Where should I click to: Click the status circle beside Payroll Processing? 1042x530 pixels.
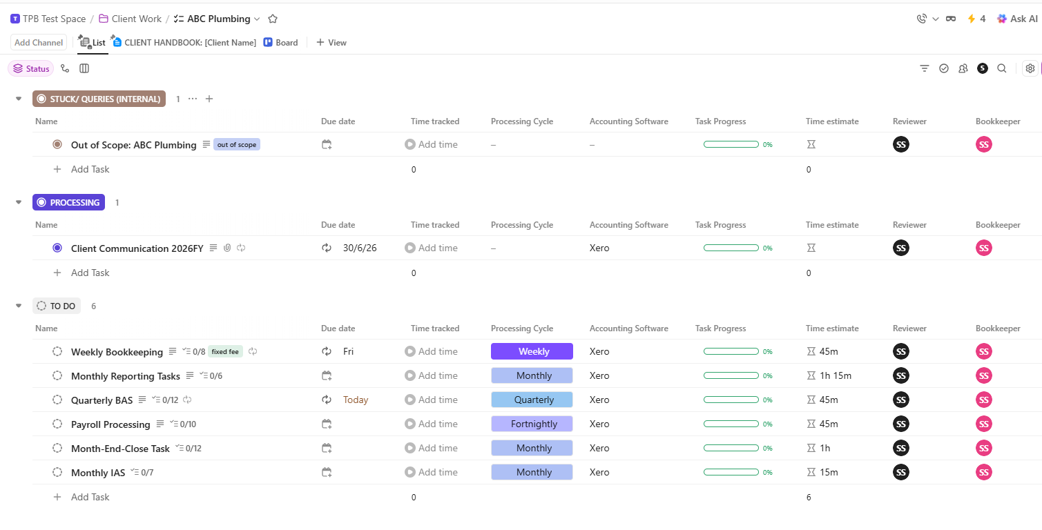57,424
